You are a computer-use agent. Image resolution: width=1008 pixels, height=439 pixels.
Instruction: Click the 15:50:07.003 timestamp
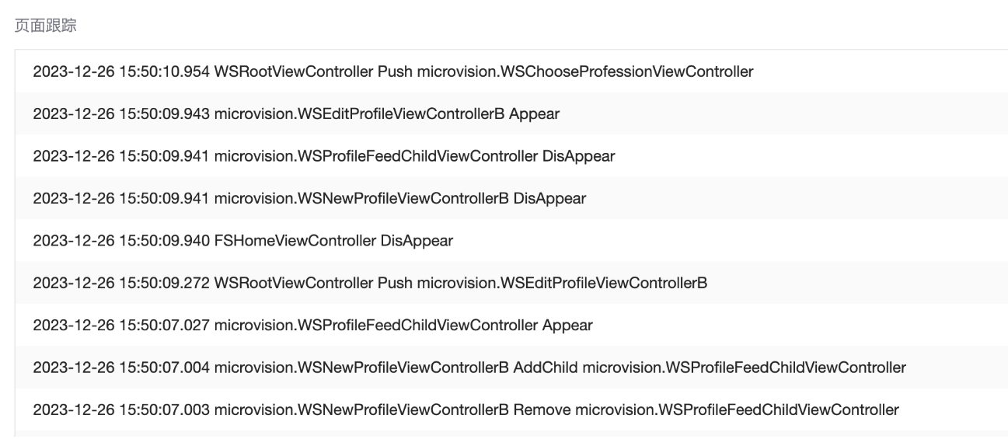[166, 409]
